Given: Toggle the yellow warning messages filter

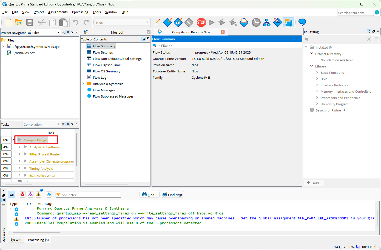Looking at the screenshot, I should tap(38, 194).
